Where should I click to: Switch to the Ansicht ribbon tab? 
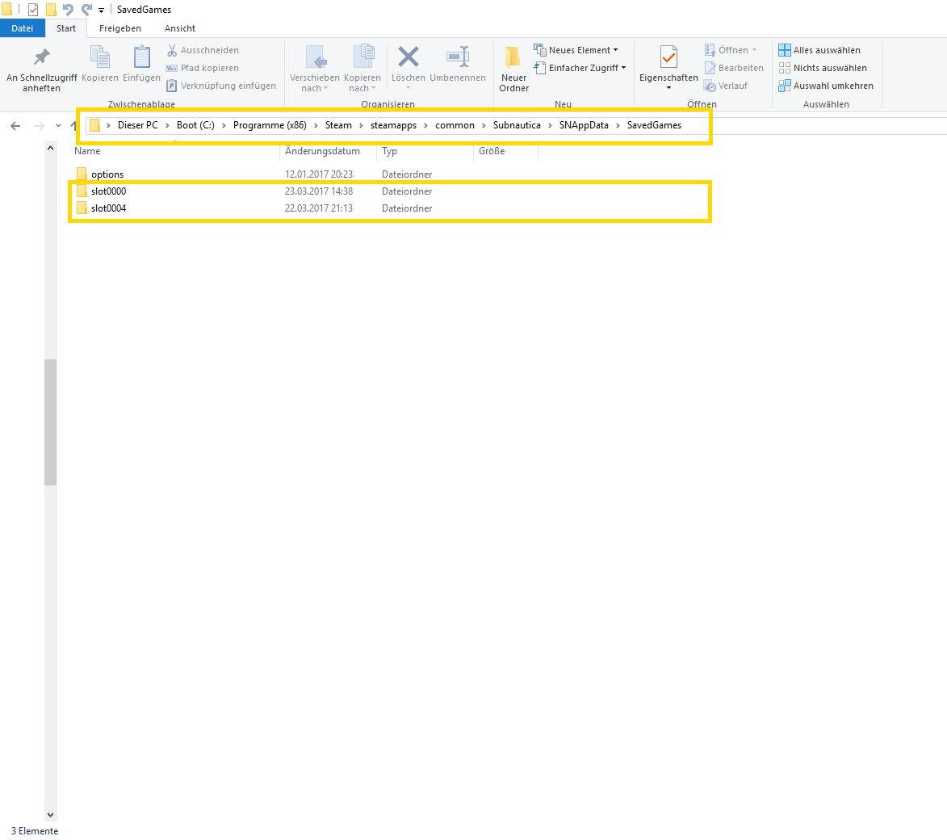click(180, 28)
